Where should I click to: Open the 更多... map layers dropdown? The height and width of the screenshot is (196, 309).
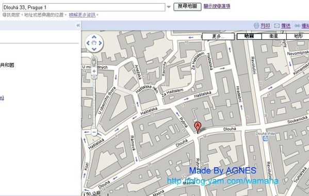(218, 37)
